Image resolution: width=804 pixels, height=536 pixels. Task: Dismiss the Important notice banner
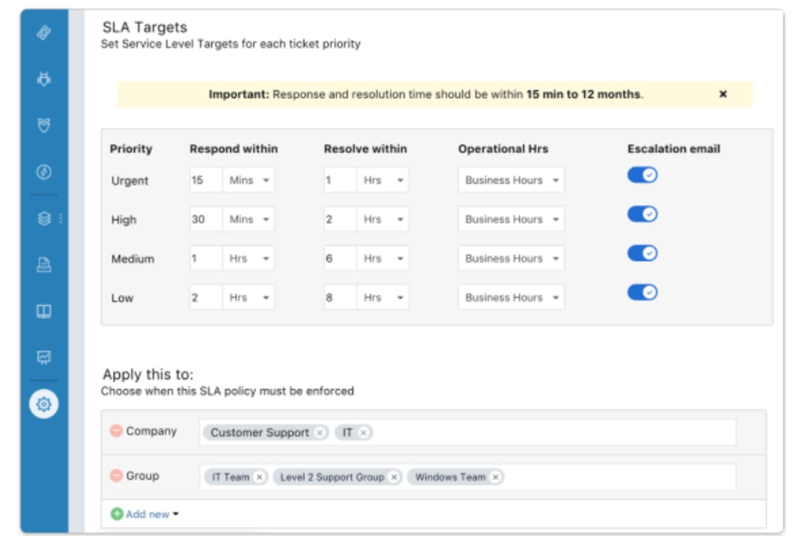point(723,94)
